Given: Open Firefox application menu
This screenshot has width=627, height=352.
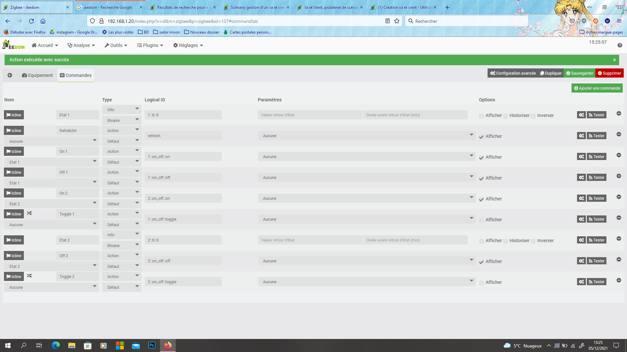Looking at the screenshot, I should [x=619, y=21].
